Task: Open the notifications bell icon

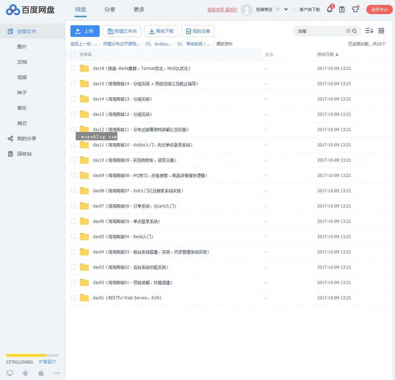Action: (329, 9)
